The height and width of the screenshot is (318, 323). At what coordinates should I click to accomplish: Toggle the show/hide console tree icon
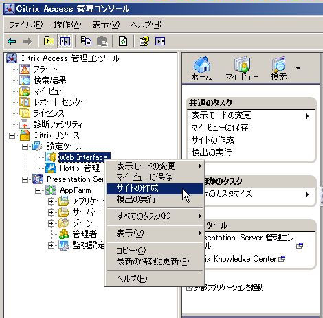tap(65, 41)
